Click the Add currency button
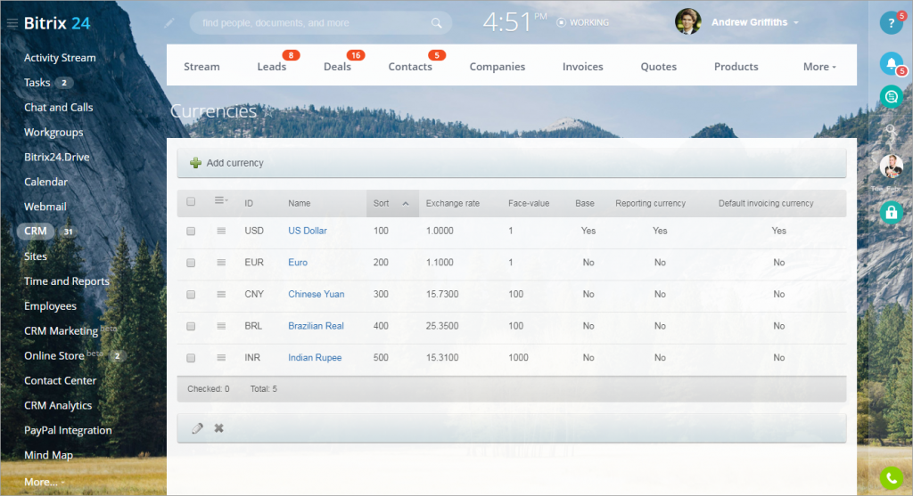This screenshot has height=496, width=913. pyautogui.click(x=227, y=163)
